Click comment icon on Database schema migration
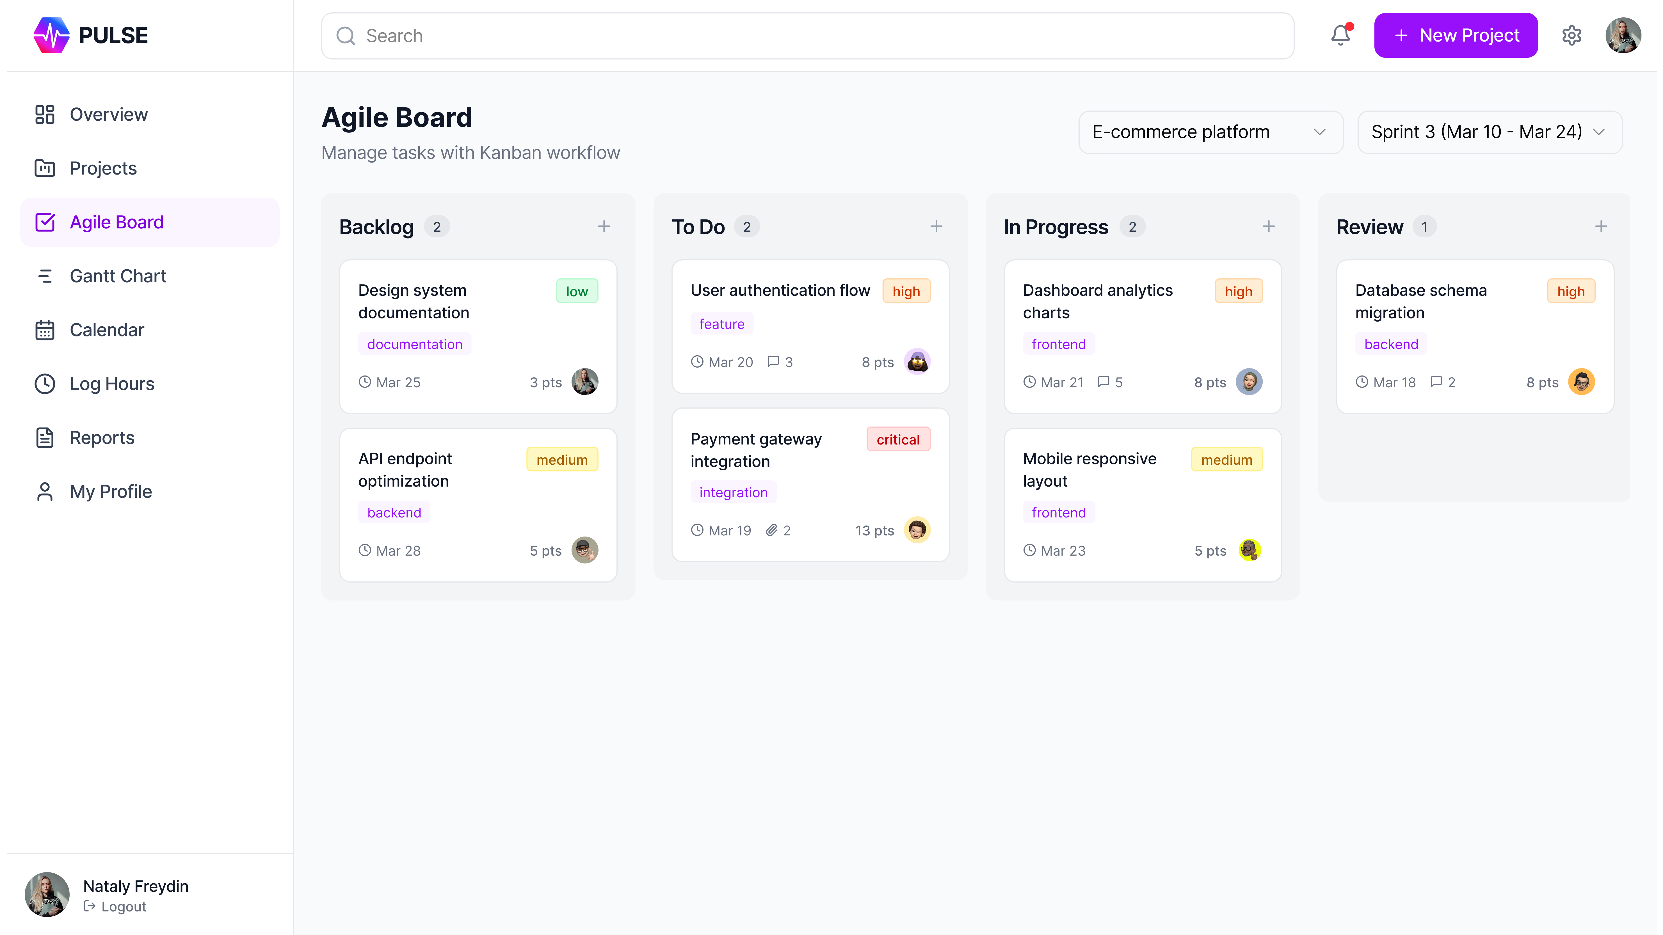The image size is (1663, 935). (1436, 381)
